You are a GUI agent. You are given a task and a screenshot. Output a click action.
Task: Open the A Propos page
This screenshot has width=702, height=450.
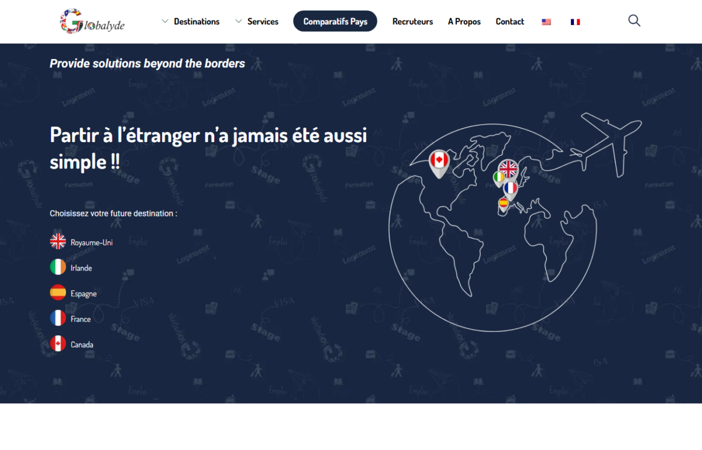pos(464,22)
